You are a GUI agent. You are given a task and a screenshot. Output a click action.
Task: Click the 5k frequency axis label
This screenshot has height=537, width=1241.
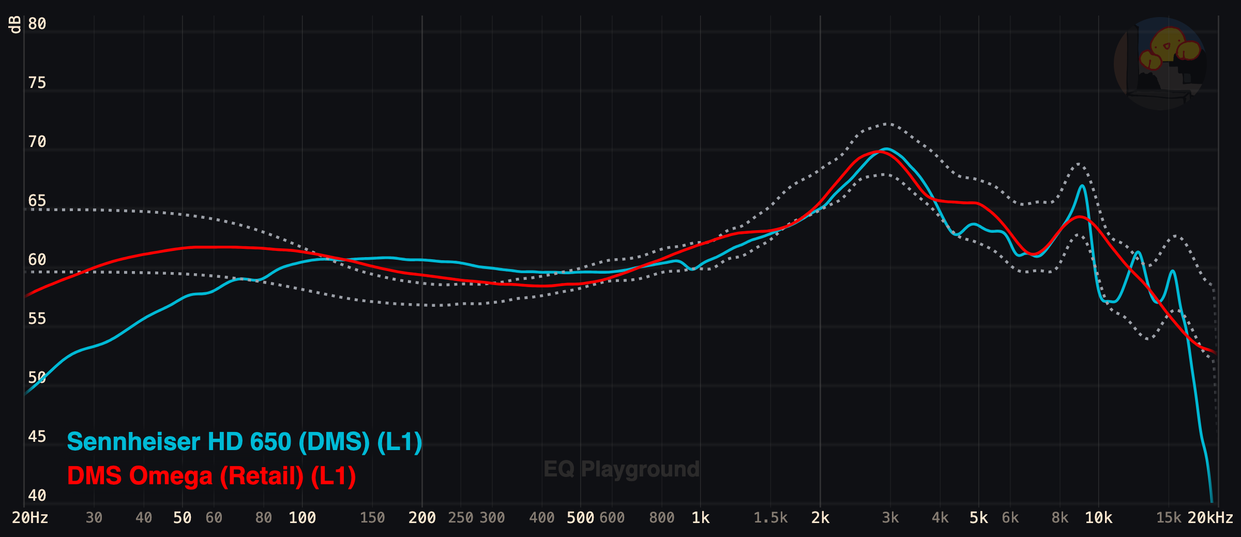click(978, 518)
